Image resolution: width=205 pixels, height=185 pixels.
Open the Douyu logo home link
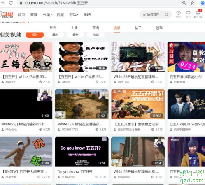(7, 15)
